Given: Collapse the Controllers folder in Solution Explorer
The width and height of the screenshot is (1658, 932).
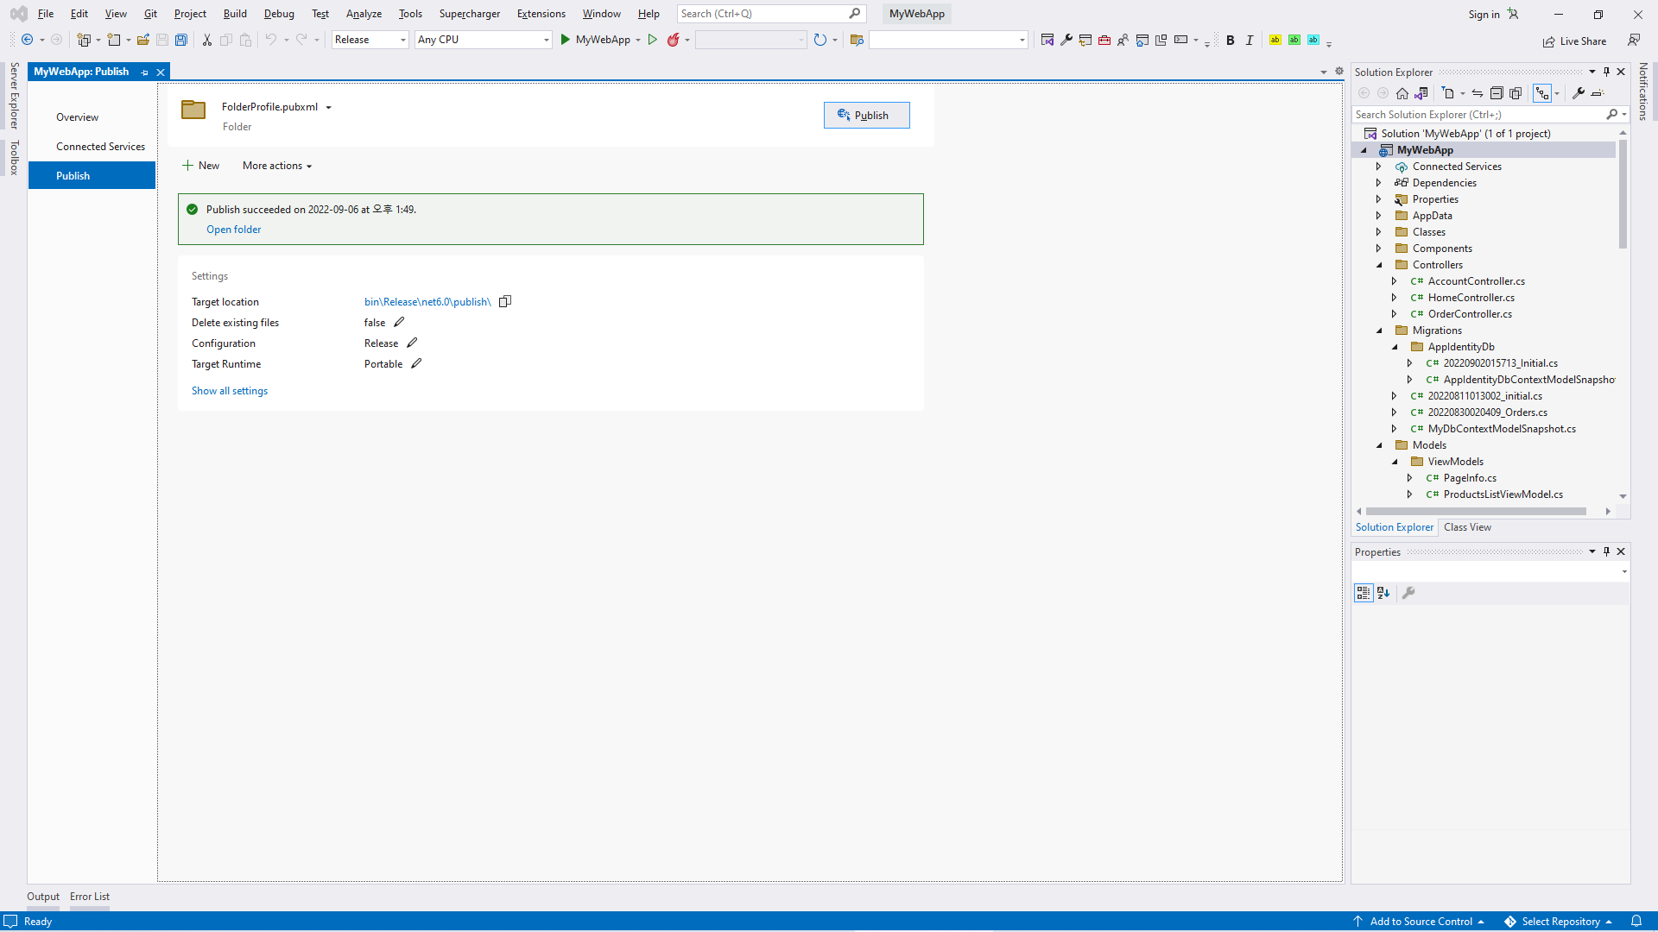Looking at the screenshot, I should (x=1379, y=265).
